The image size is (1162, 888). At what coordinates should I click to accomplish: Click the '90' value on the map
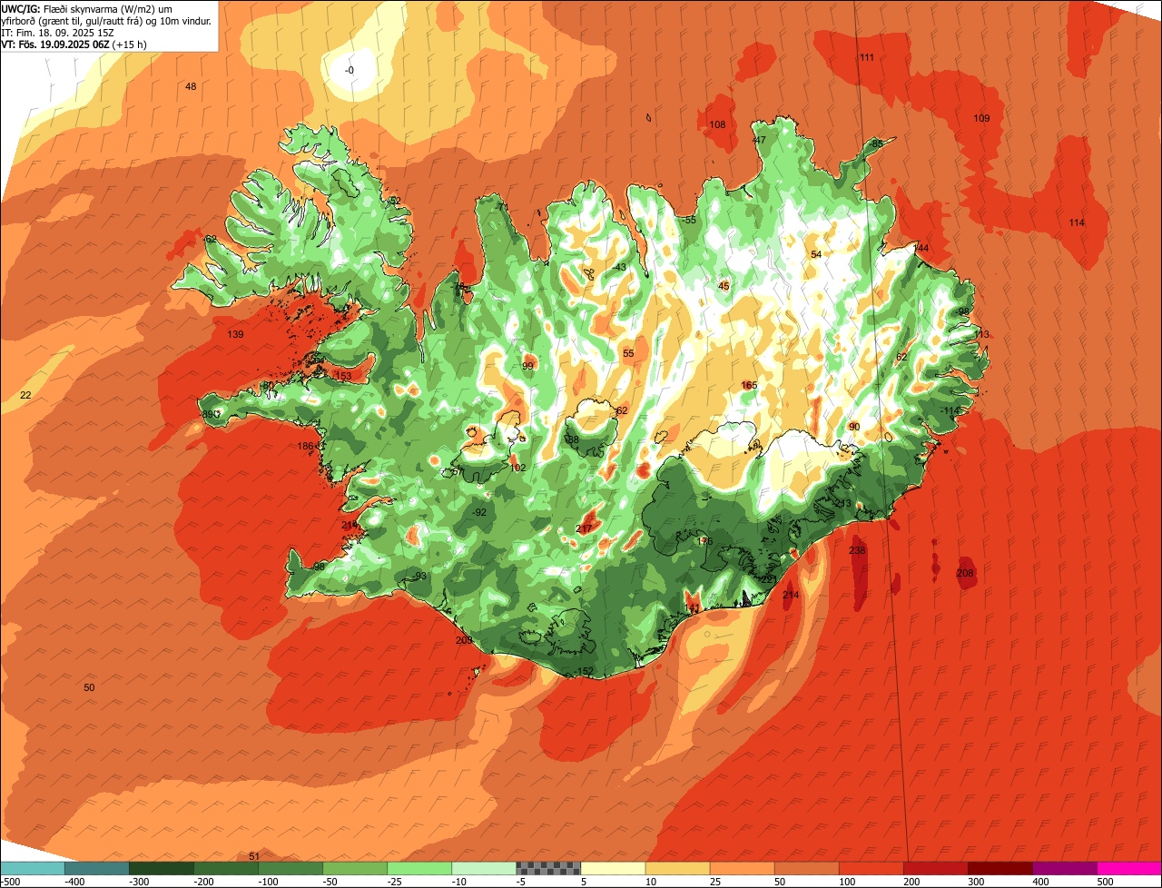pyautogui.click(x=854, y=427)
